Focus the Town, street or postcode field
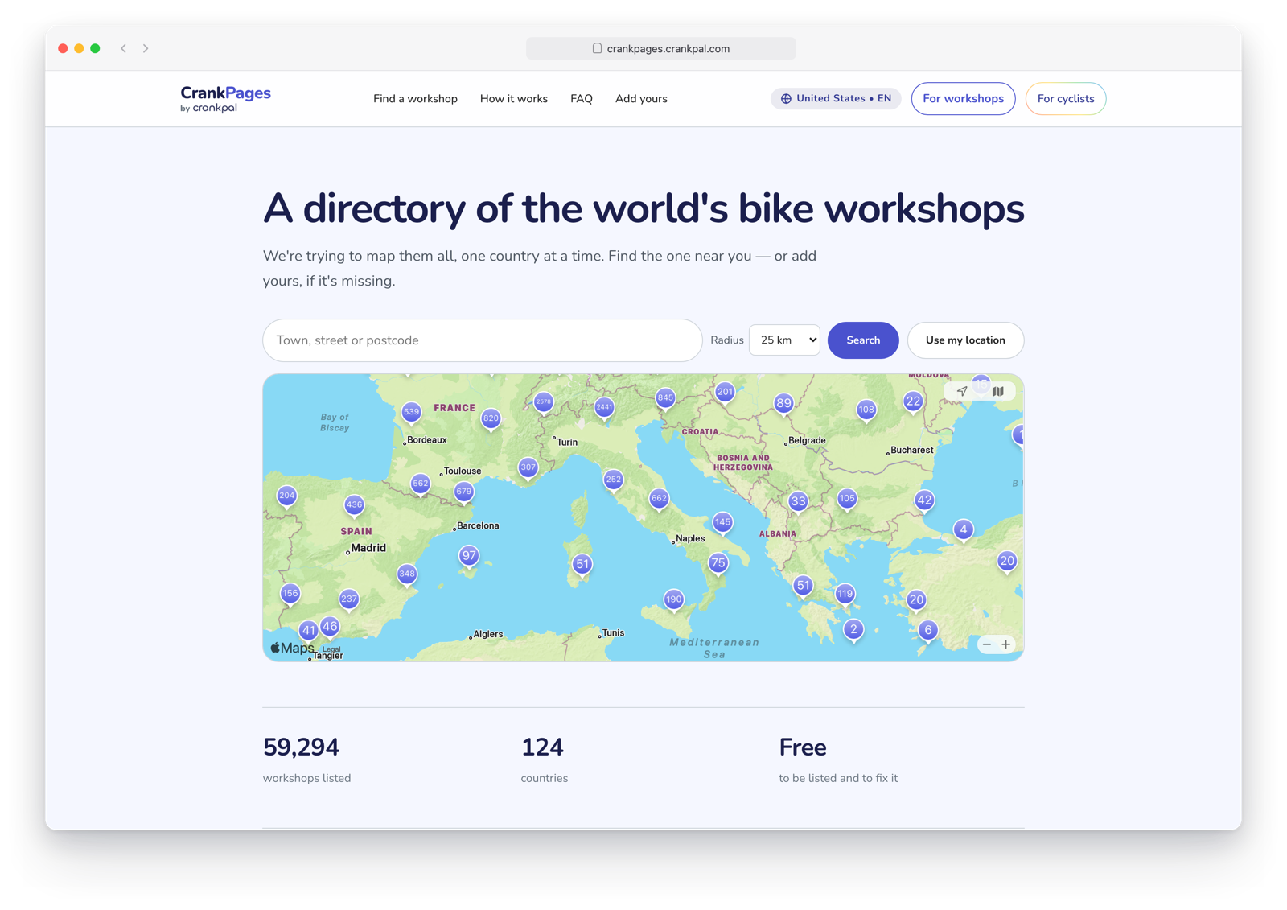This screenshot has height=910, width=1287. [483, 340]
